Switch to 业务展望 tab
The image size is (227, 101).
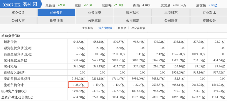coord(94,12)
